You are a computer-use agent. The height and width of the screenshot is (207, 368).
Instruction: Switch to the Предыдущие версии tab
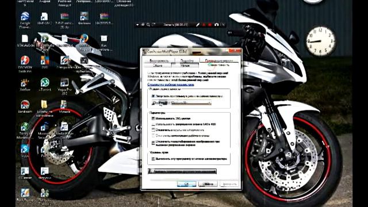pyautogui.click(x=219, y=60)
